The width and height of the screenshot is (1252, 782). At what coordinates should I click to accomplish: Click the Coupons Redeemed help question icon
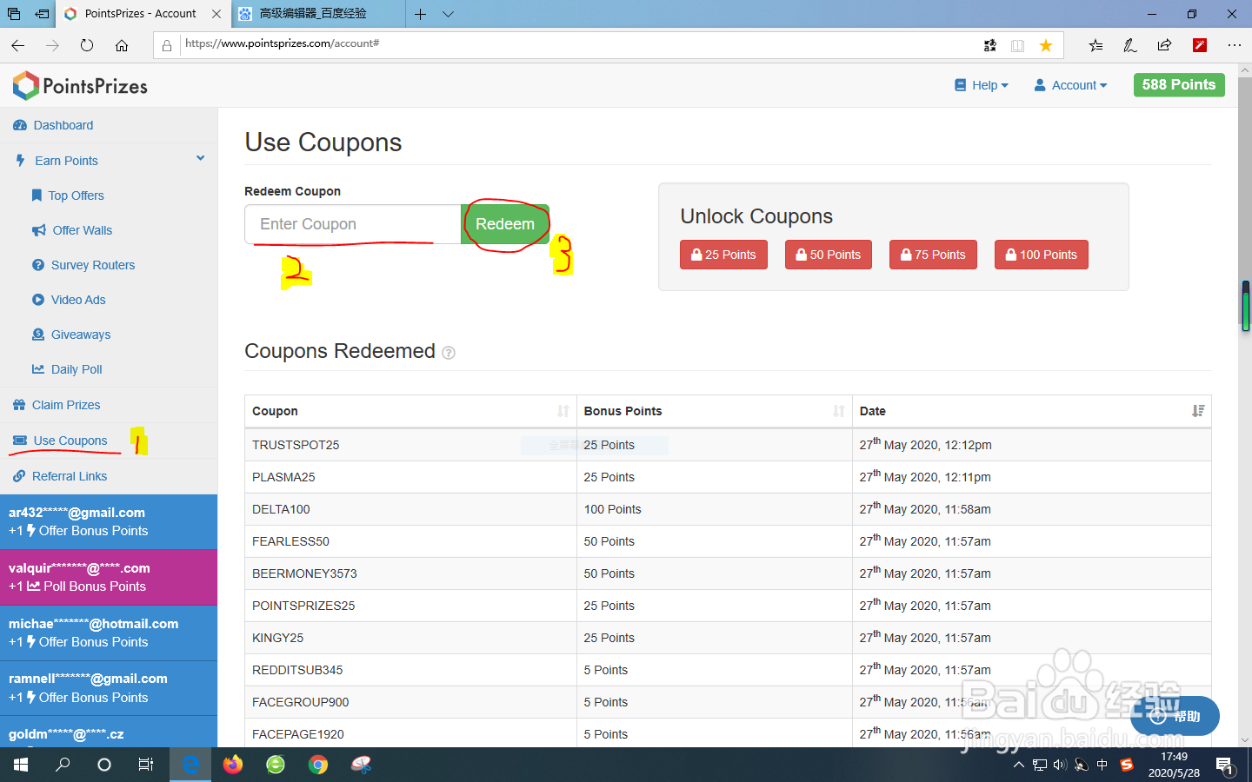pyautogui.click(x=449, y=353)
